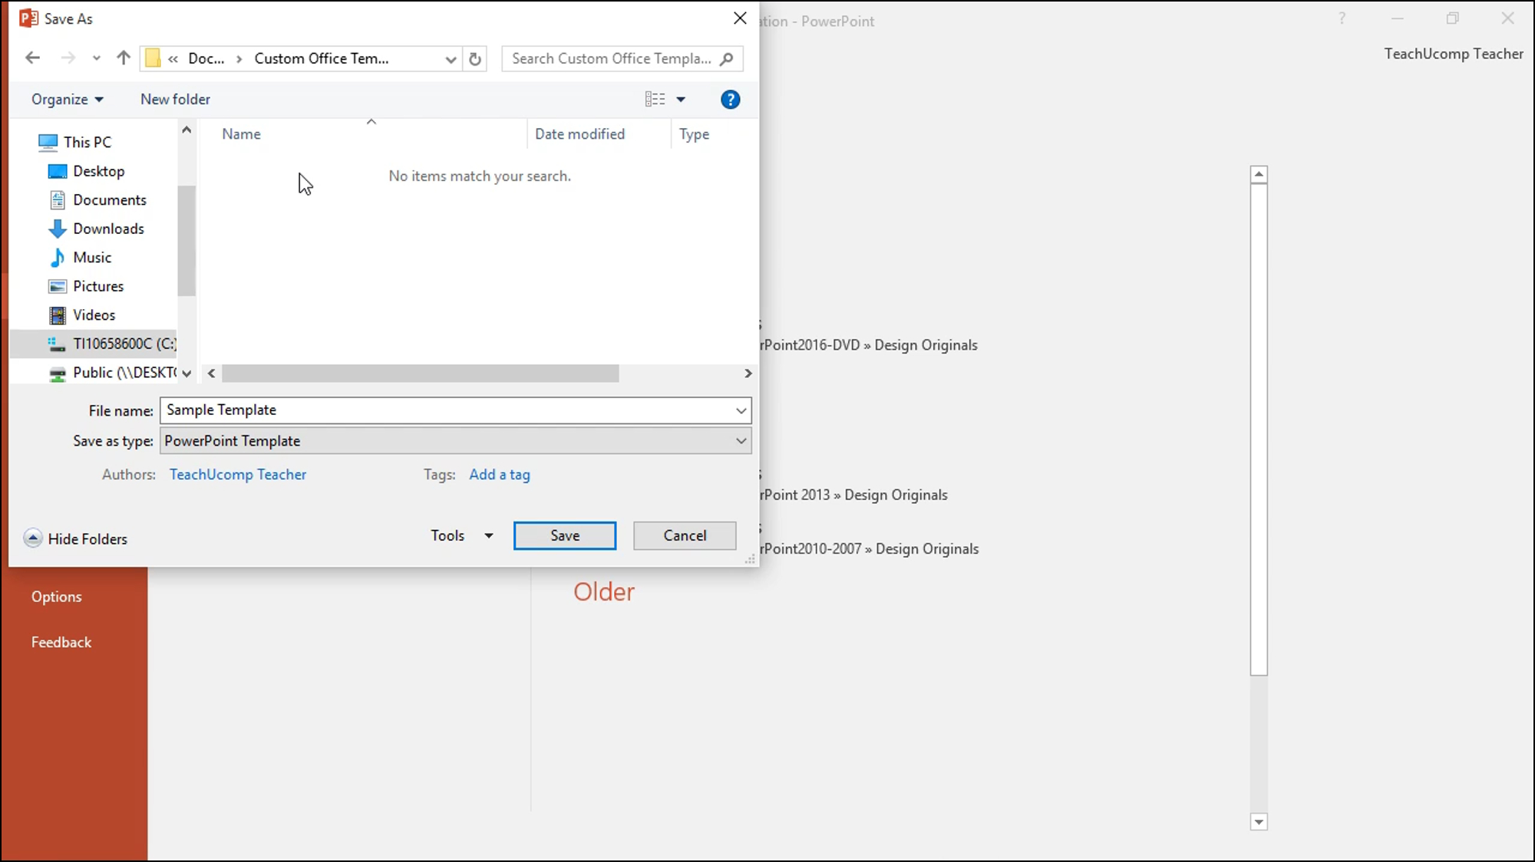Click the up directory navigation arrow

(124, 58)
